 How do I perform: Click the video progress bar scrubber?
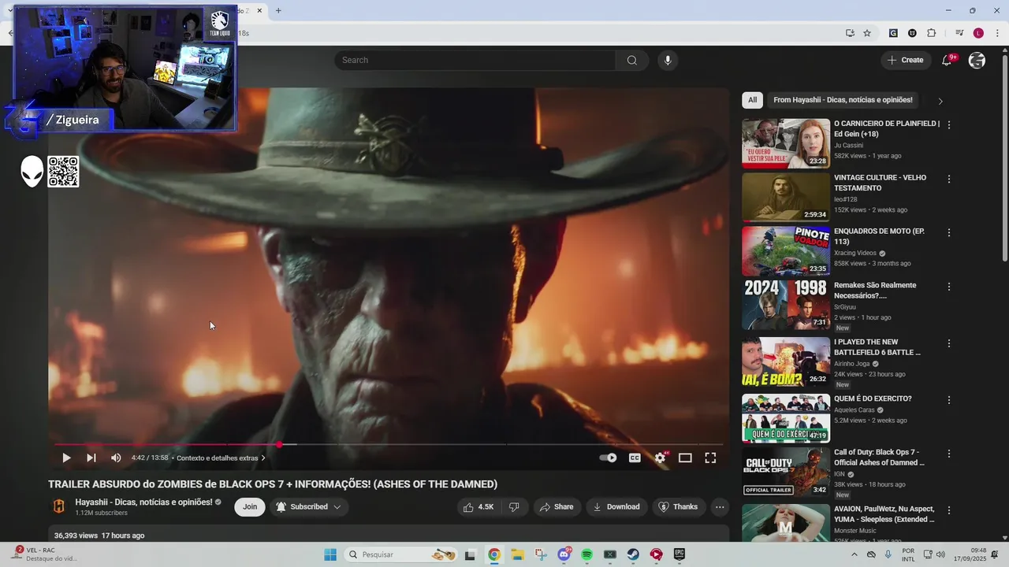click(x=279, y=444)
